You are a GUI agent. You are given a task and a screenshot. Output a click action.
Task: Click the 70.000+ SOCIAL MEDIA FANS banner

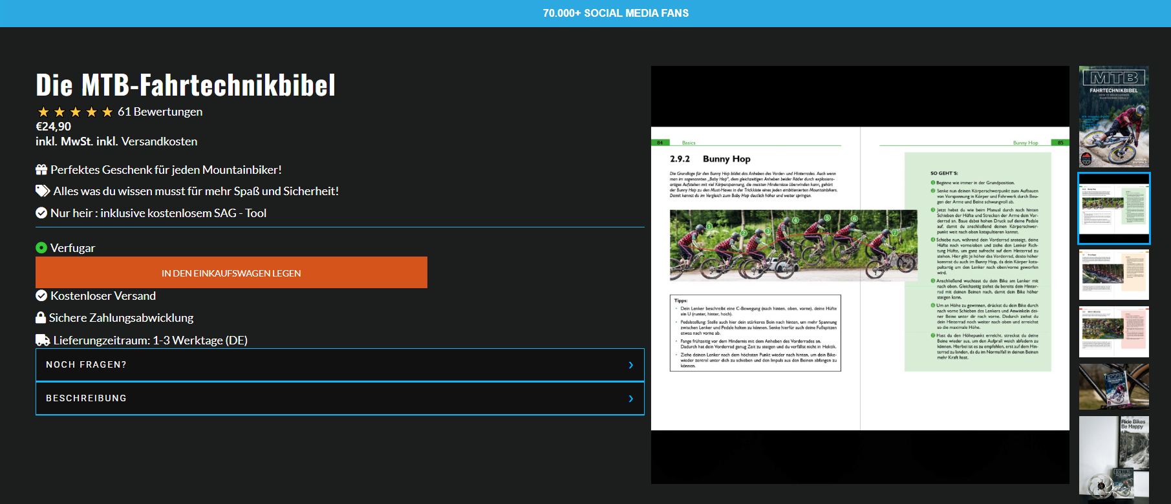point(616,13)
